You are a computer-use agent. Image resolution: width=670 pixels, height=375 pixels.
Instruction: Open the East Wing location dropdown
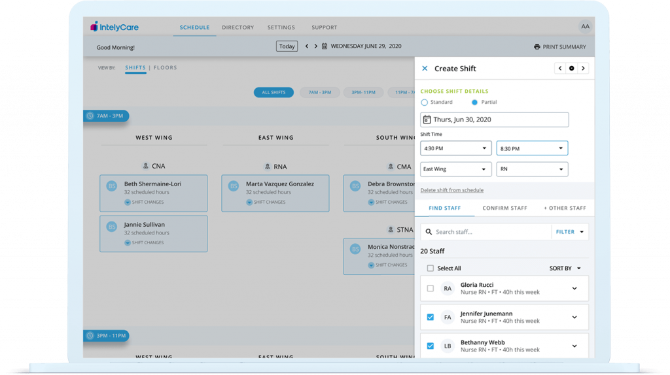455,169
